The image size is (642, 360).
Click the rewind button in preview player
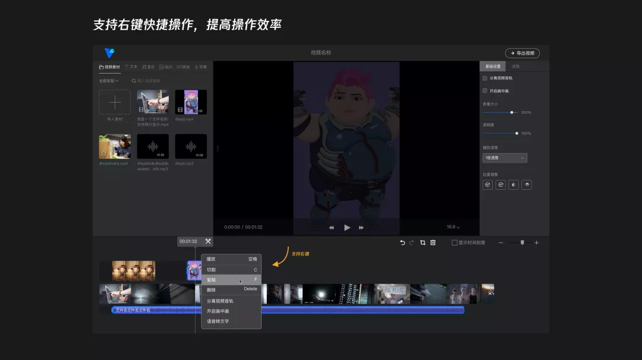point(331,228)
